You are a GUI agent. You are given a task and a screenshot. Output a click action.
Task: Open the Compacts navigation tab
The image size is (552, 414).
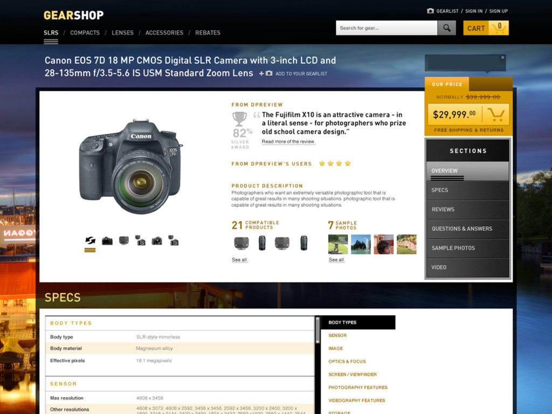[85, 33]
